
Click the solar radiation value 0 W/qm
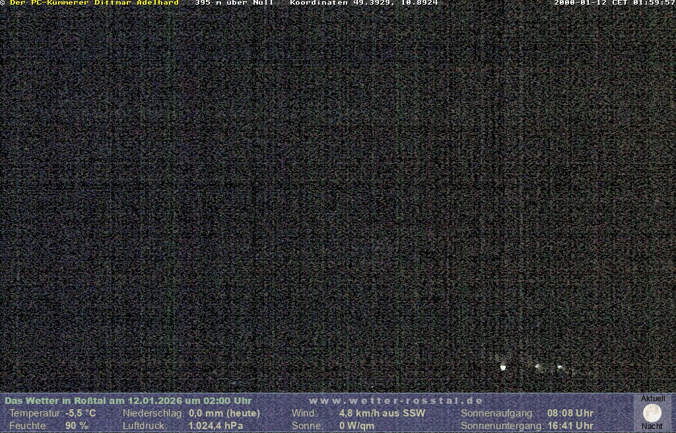click(x=356, y=426)
